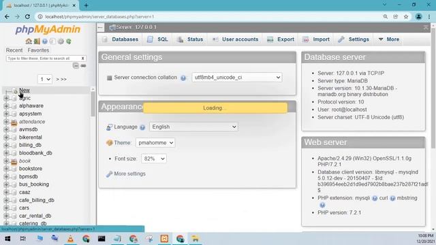This screenshot has width=436, height=245.
Task: Click the help icon after mysqli extension
Action: [x=375, y=198]
